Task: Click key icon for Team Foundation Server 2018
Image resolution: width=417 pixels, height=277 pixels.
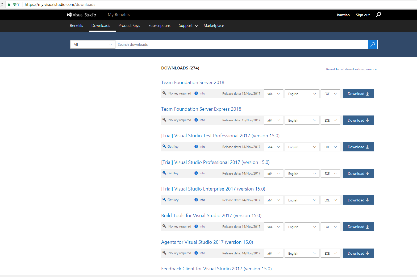Action: pos(164,93)
